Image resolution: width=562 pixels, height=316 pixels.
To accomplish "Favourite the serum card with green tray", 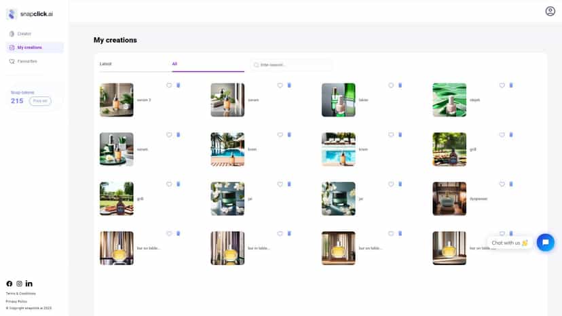I will point(169,135).
